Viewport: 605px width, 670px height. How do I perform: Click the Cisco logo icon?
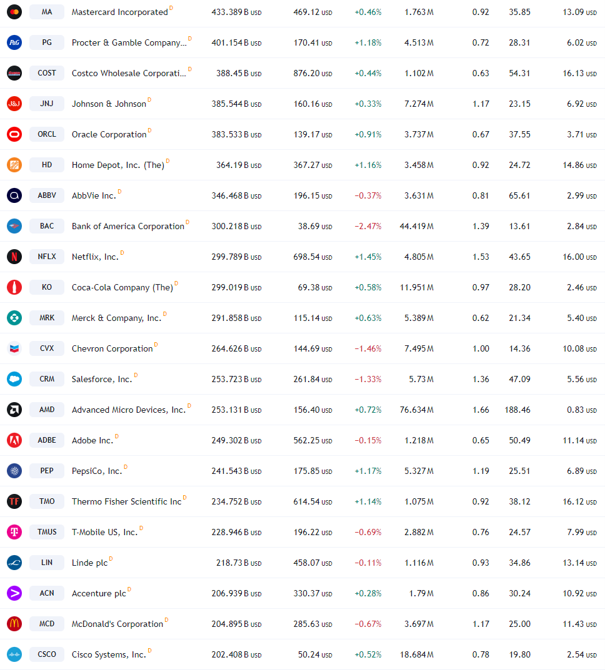click(x=14, y=654)
